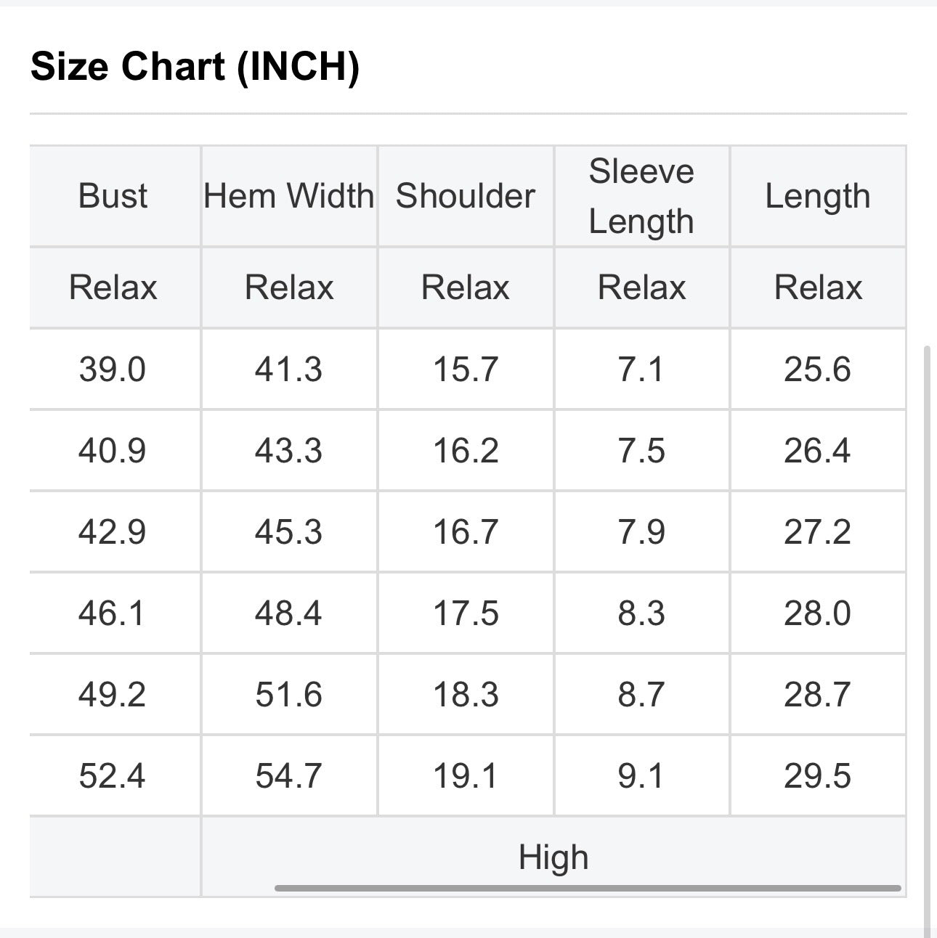
Task: Click the 18.3 shoulder cell
Action: click(x=466, y=694)
